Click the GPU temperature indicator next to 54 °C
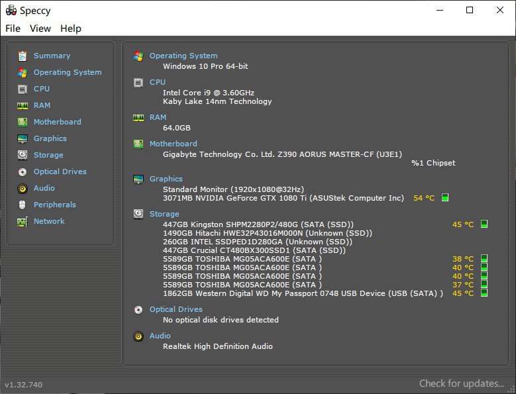This screenshot has width=516, height=394. (x=445, y=197)
